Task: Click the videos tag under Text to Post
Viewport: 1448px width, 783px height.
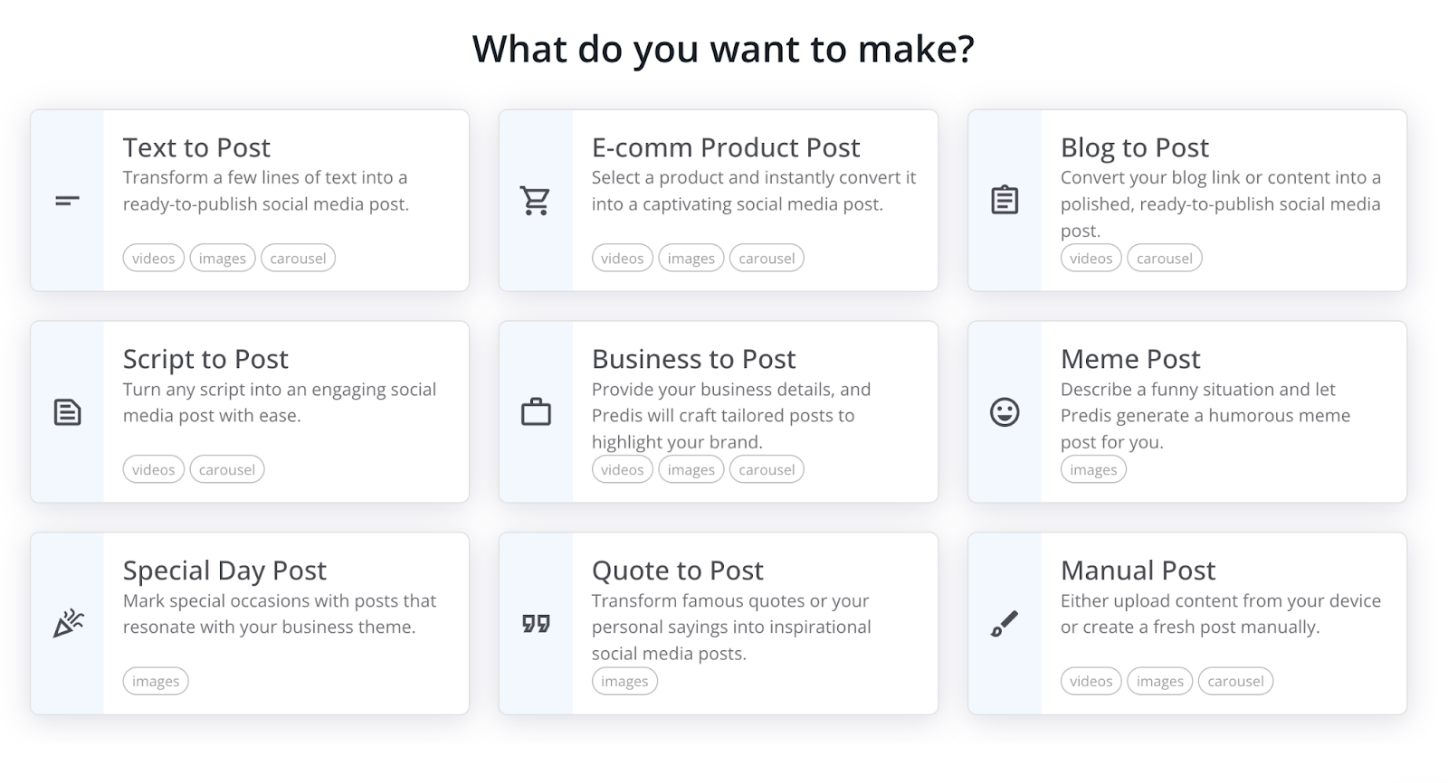Action: click(x=154, y=259)
